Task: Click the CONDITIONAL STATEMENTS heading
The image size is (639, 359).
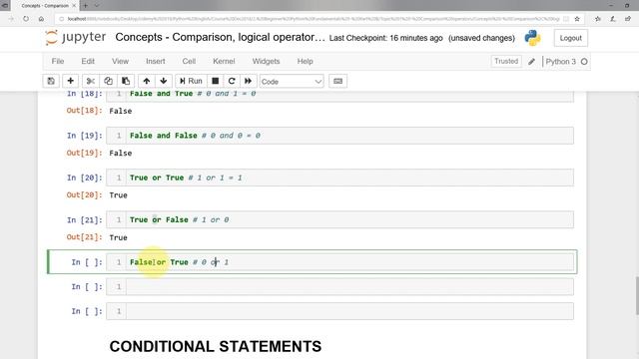Action: point(216,346)
